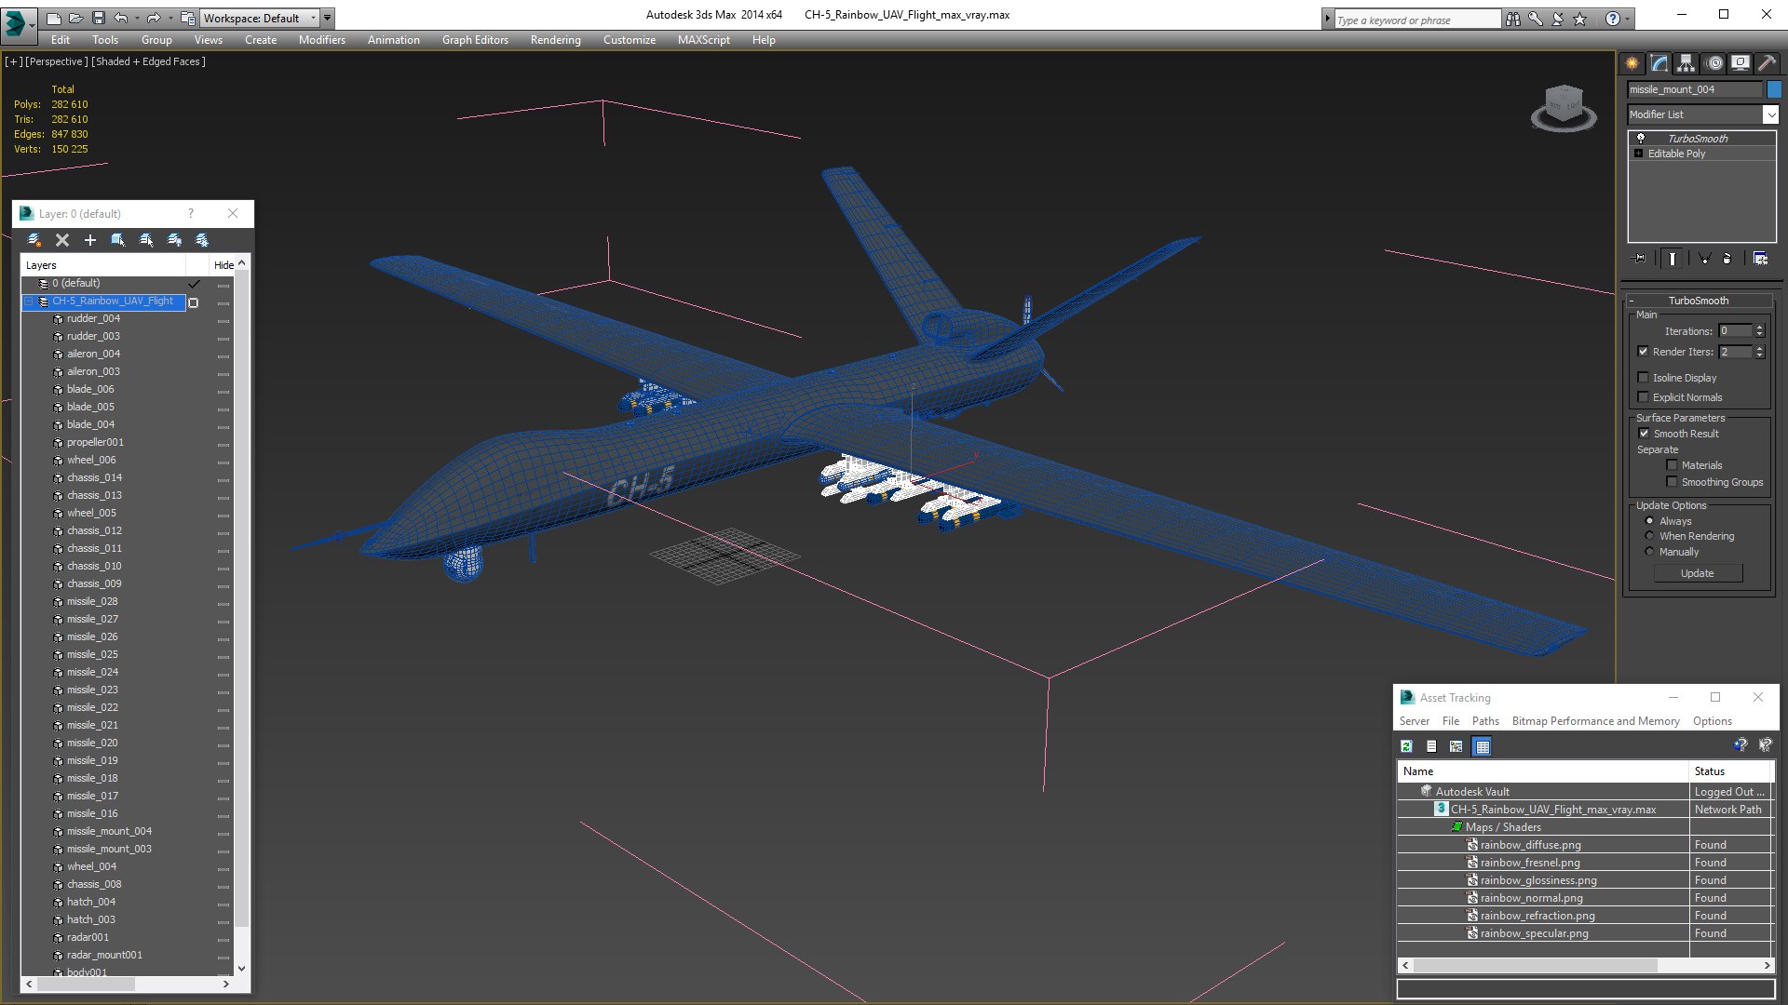Click the Undo arrow icon
The height and width of the screenshot is (1005, 1788).
121,18
